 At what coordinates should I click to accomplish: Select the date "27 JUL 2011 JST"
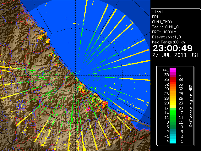point(176,55)
